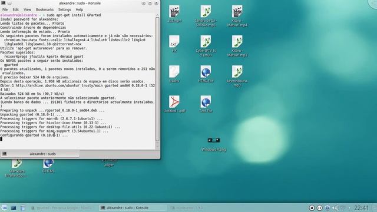Select the B.HTML desktop file
The height and width of the screenshot is (212, 377).
tap(48, 166)
